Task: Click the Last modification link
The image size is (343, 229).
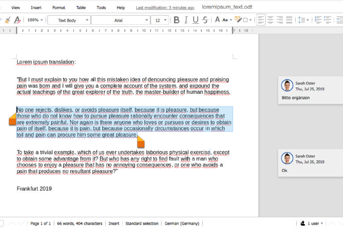Action: tap(165, 8)
